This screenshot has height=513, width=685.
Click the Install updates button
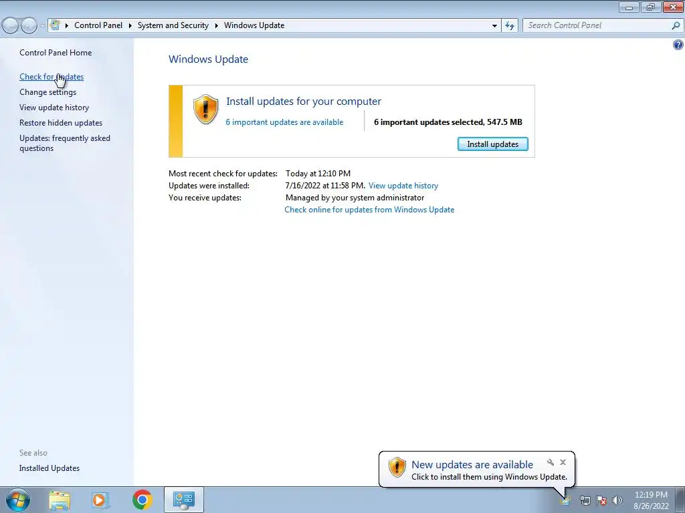[x=493, y=144]
